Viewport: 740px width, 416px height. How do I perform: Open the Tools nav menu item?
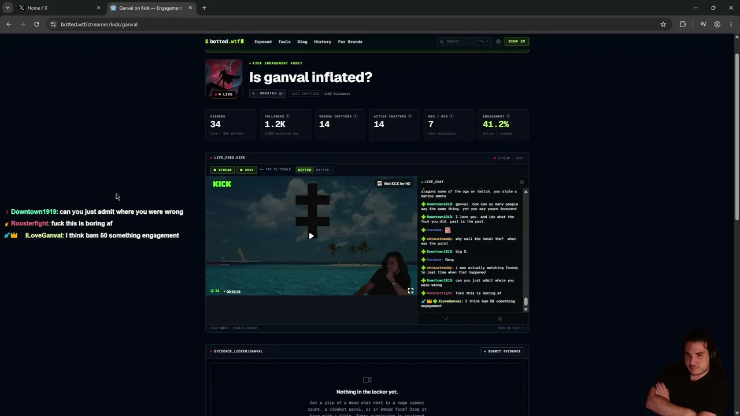[x=284, y=42]
